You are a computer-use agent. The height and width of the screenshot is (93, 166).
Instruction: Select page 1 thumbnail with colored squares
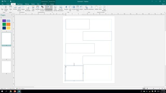(6, 25)
